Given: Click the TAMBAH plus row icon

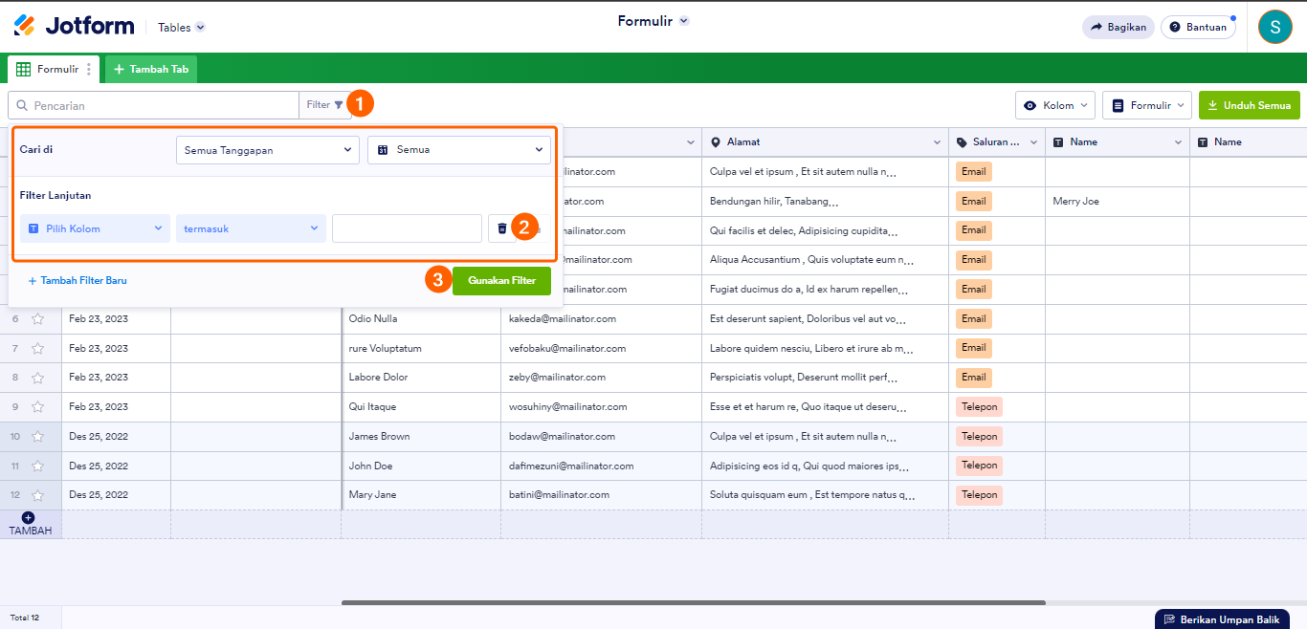Looking at the screenshot, I should (28, 517).
